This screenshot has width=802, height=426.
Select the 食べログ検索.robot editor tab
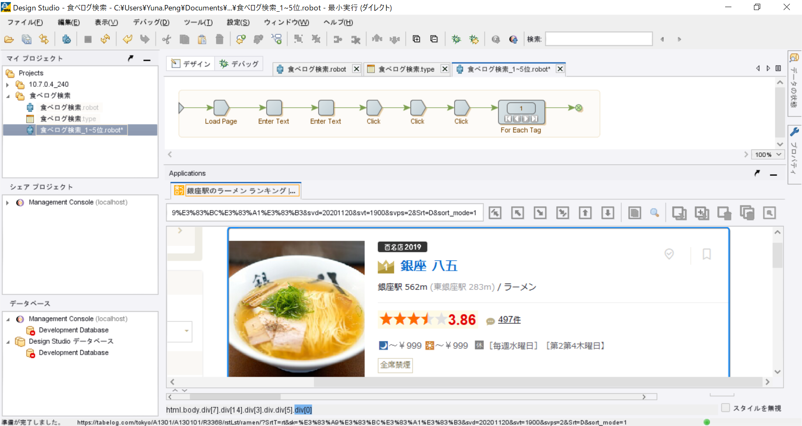click(x=317, y=69)
